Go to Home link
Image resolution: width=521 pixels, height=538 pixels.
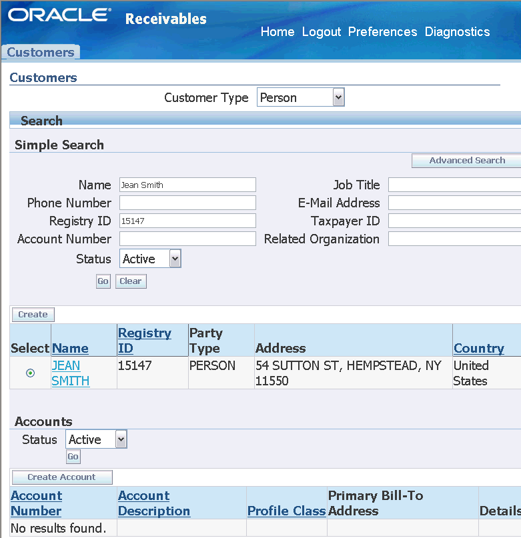(278, 32)
